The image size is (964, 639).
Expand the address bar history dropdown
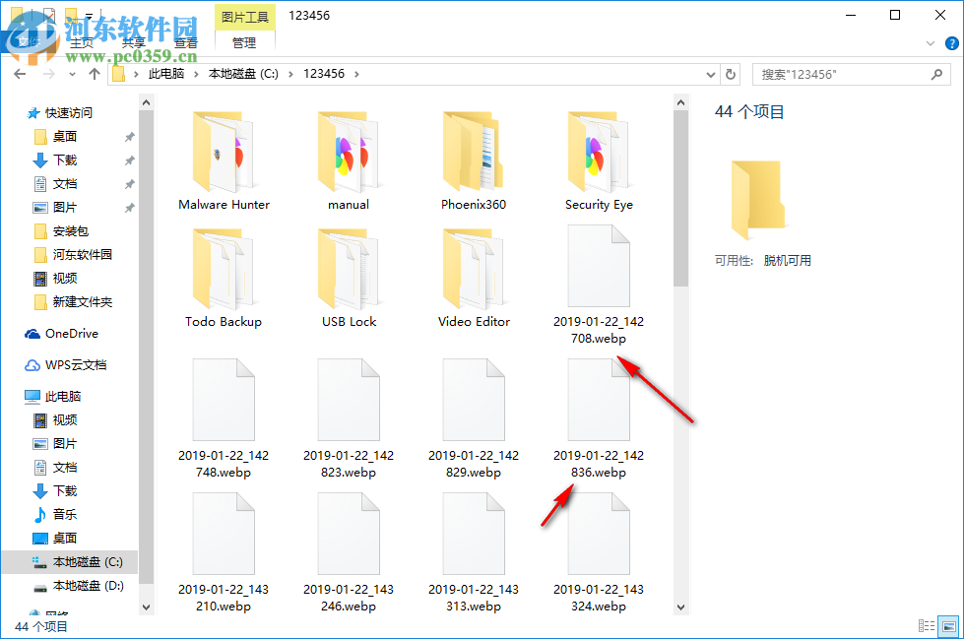click(710, 73)
